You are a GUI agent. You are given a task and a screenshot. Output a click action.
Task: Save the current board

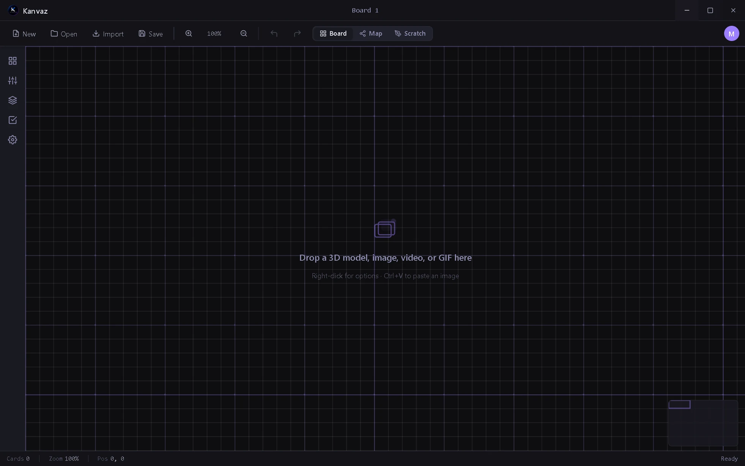coord(151,34)
